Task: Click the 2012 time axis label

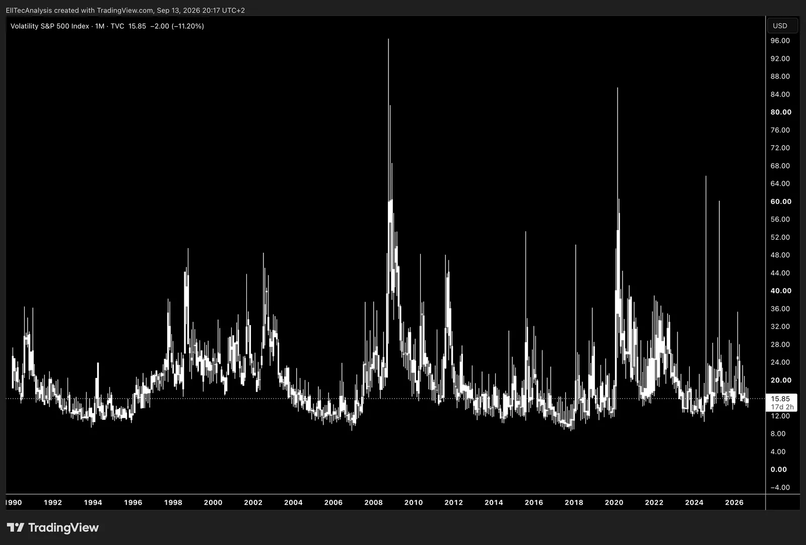Action: click(454, 502)
